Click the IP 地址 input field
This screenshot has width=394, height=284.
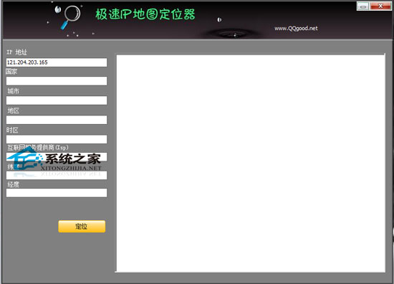tap(57, 62)
